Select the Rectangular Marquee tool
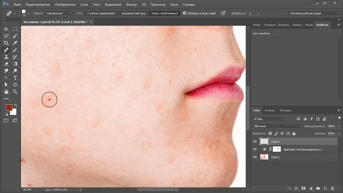The width and height of the screenshot is (343, 193). 15,29
